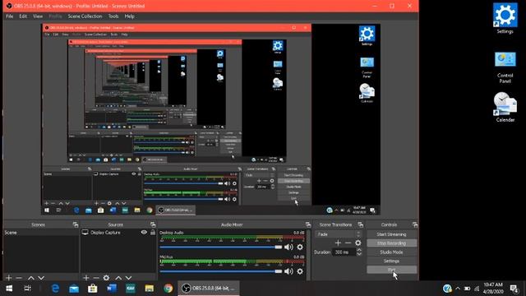Move the source down in the Sources list
This screenshot has width=526, height=296.
pyautogui.click(x=128, y=278)
